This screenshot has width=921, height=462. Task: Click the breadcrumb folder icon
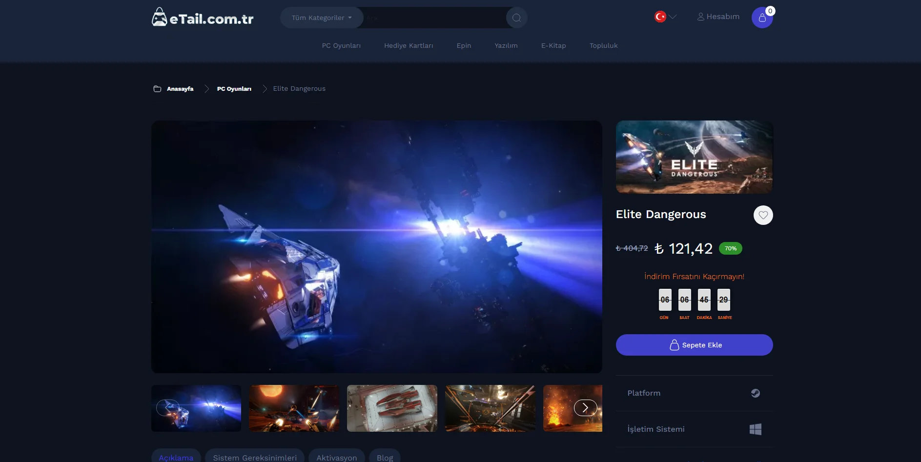pos(157,89)
